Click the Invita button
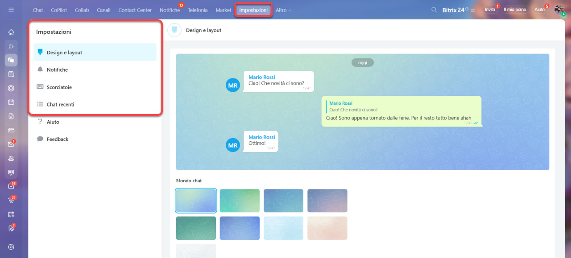The height and width of the screenshot is (258, 571). click(x=490, y=10)
